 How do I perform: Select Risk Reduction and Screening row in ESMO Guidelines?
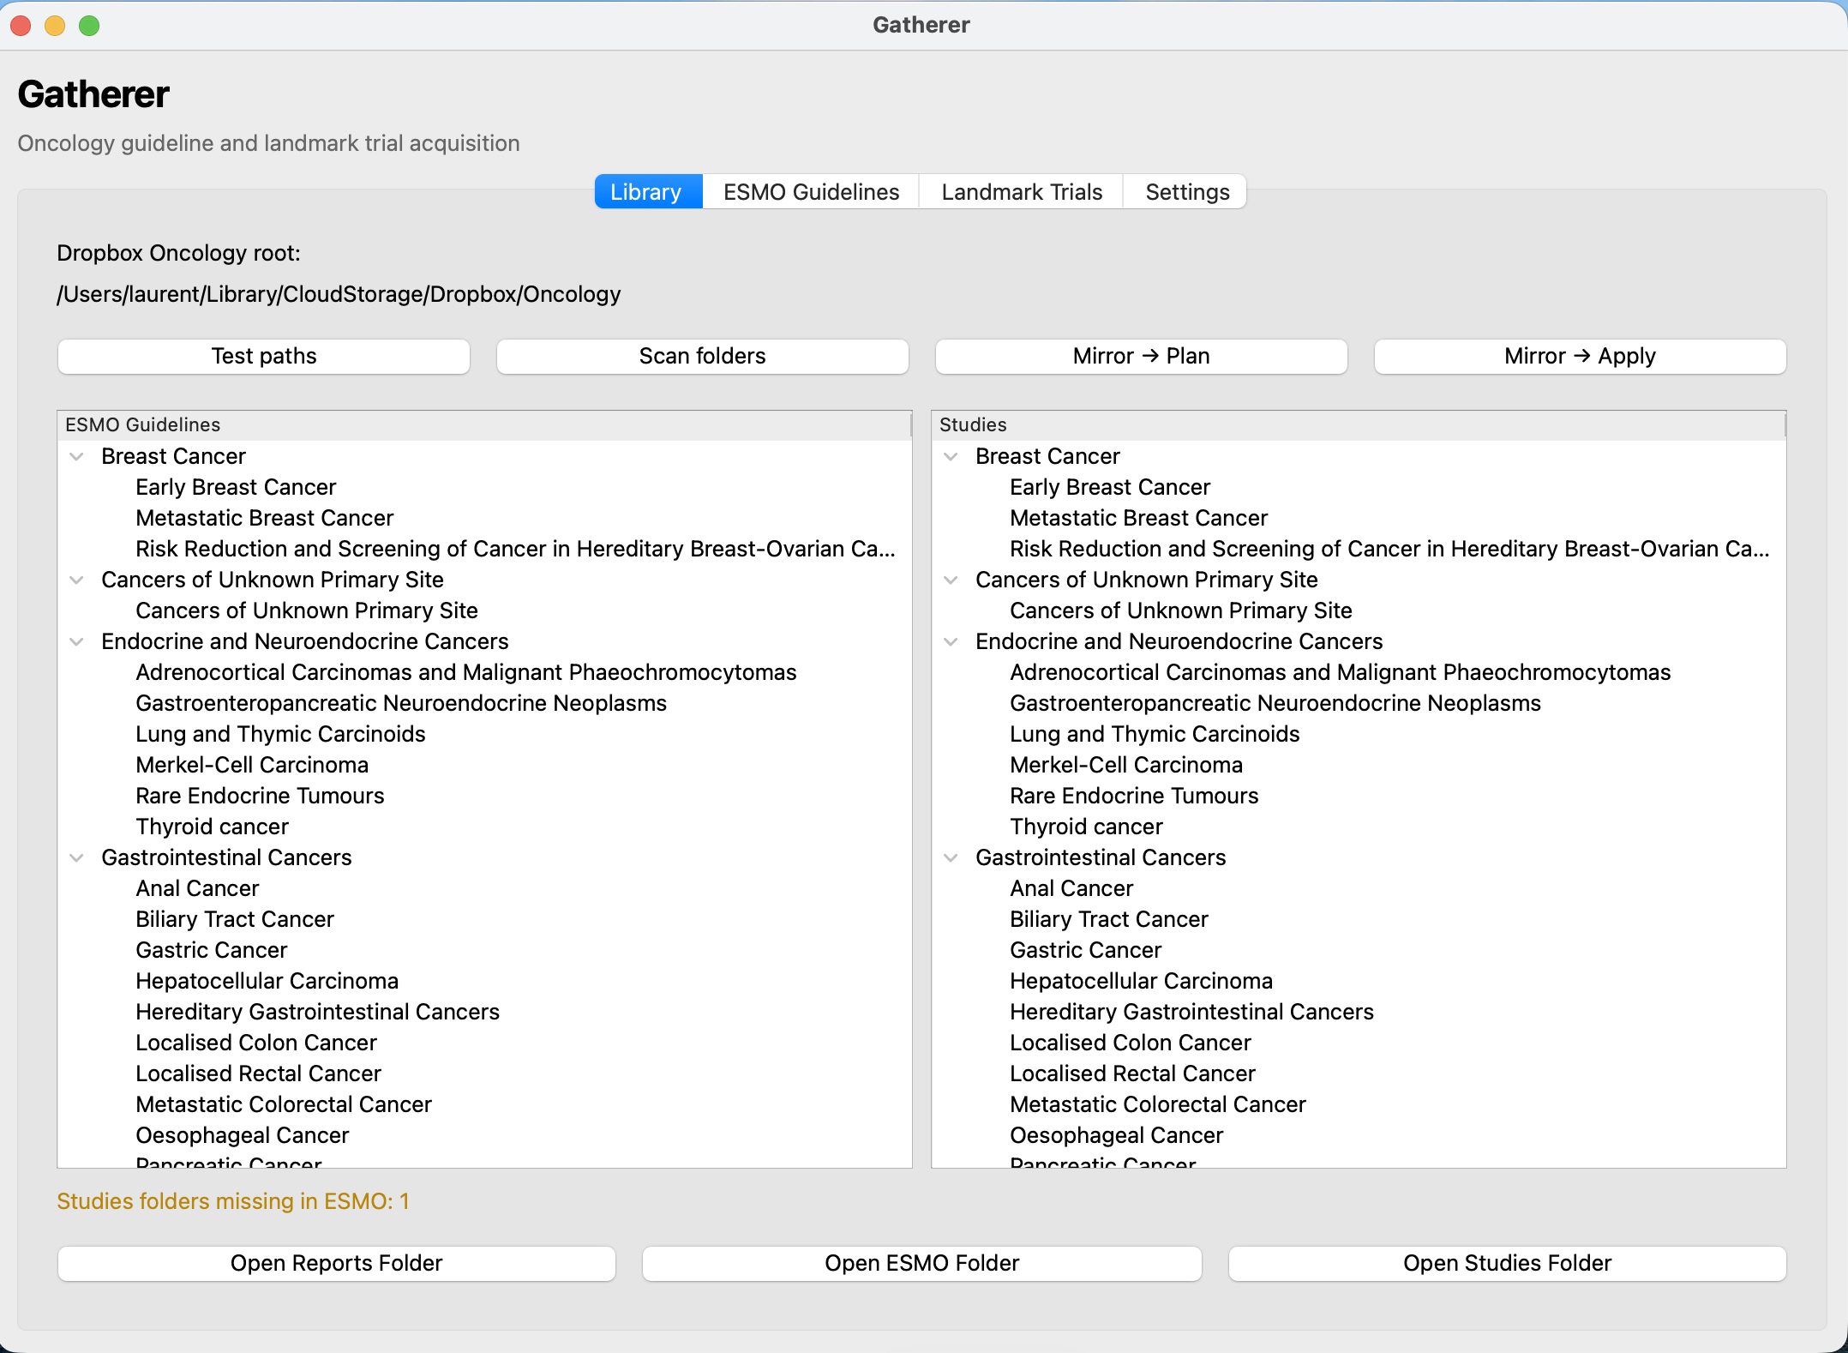[x=484, y=549]
